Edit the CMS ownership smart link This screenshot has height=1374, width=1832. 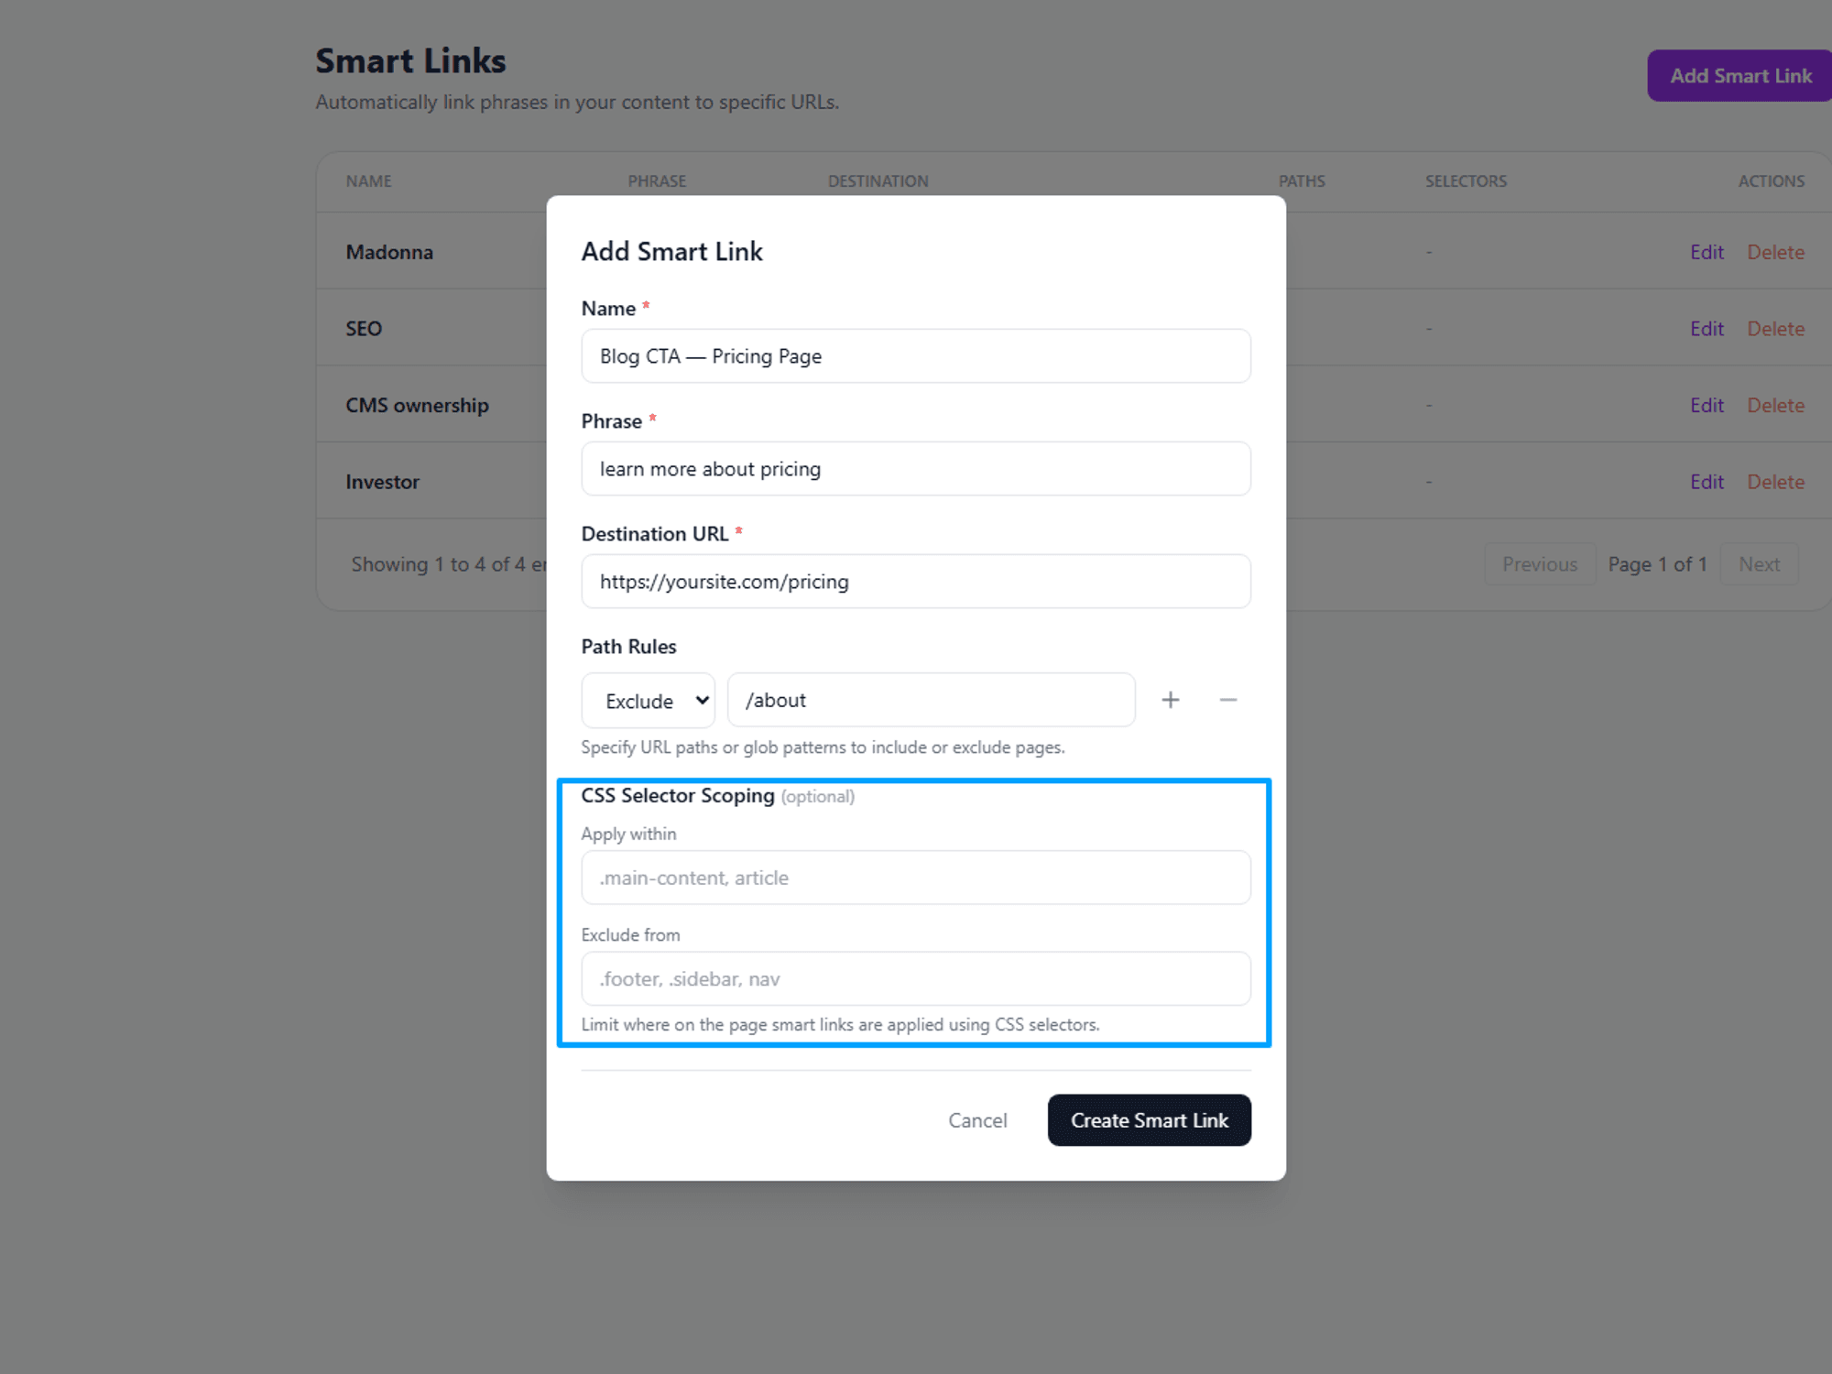[1707, 405]
